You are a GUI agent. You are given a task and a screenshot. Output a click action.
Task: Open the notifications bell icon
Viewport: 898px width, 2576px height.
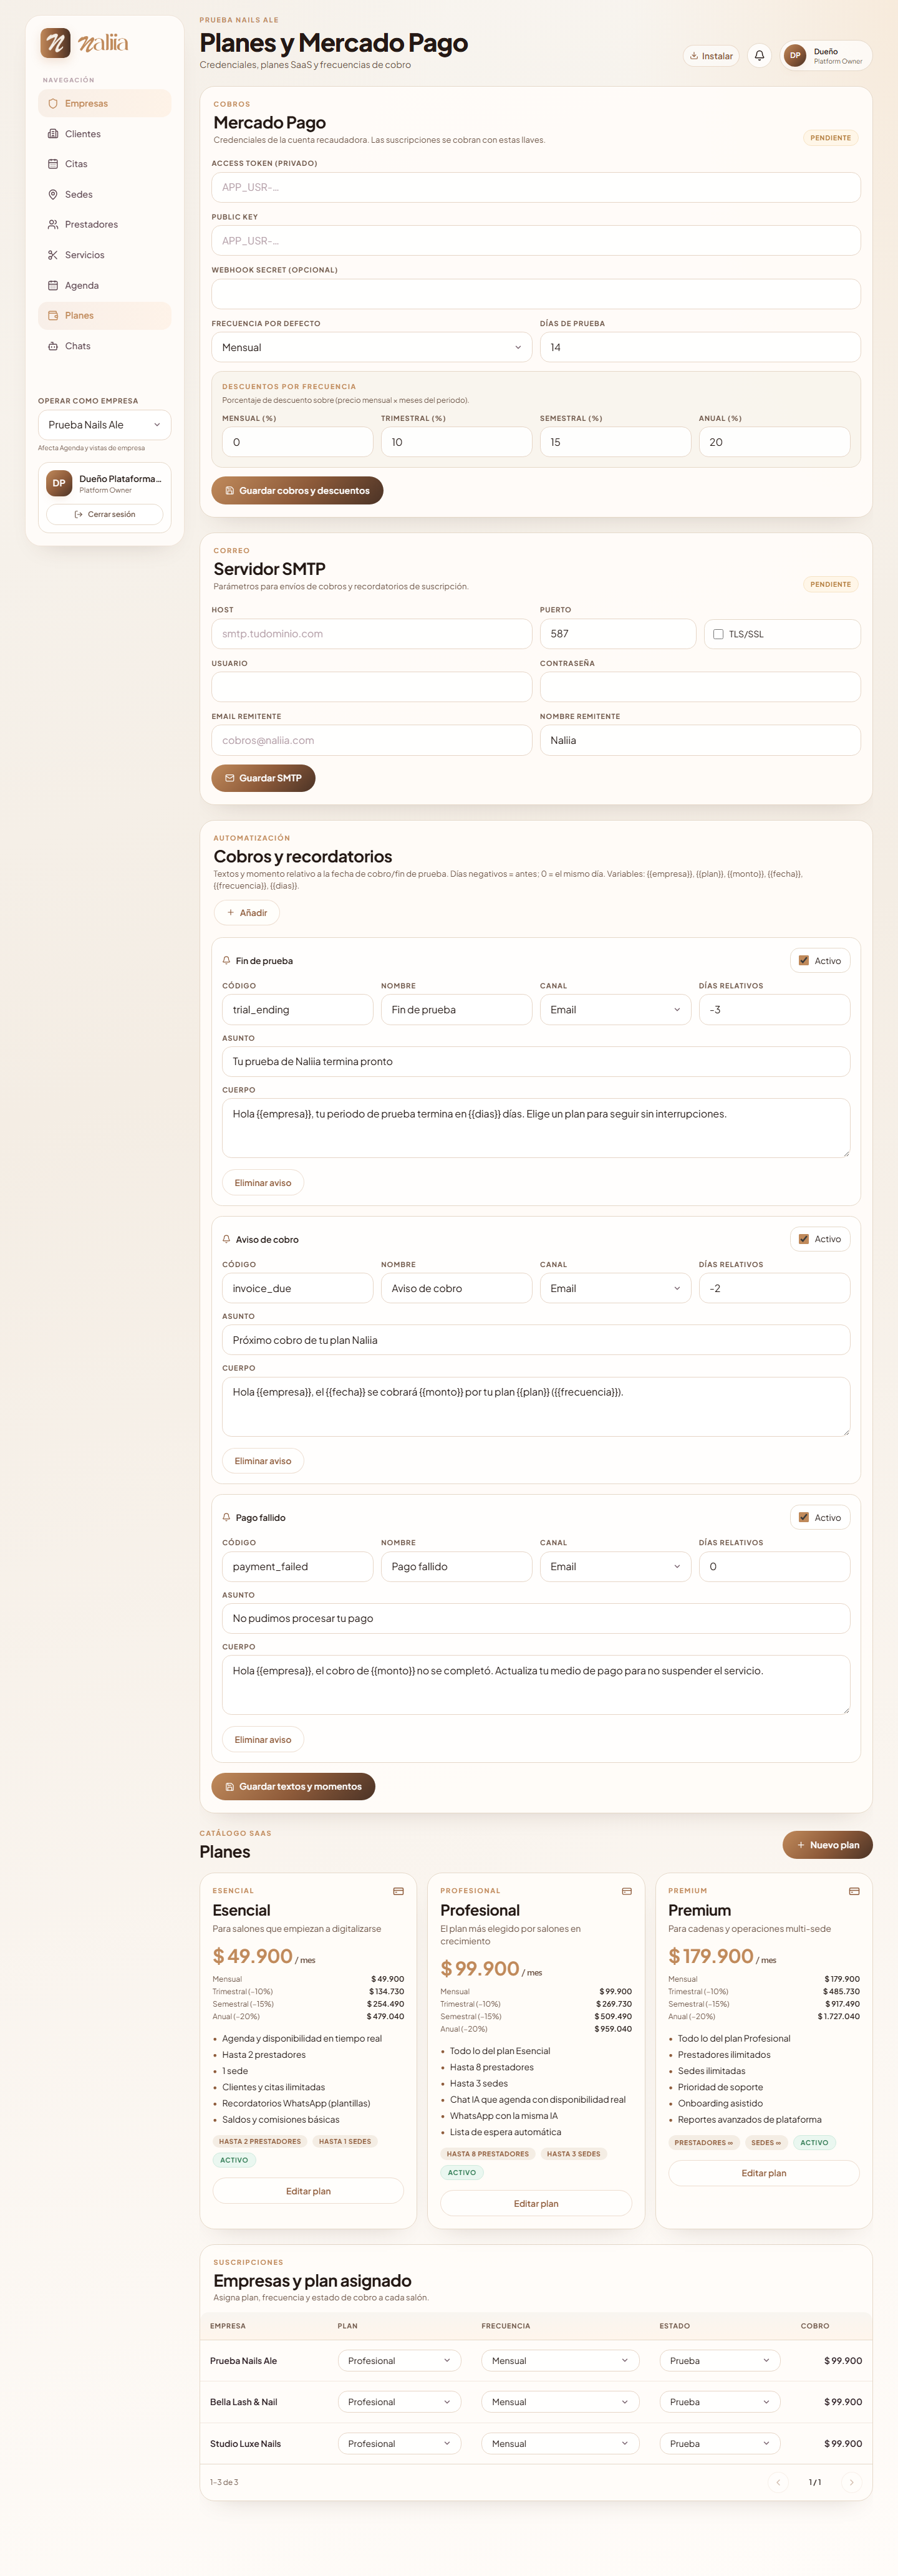(x=759, y=56)
